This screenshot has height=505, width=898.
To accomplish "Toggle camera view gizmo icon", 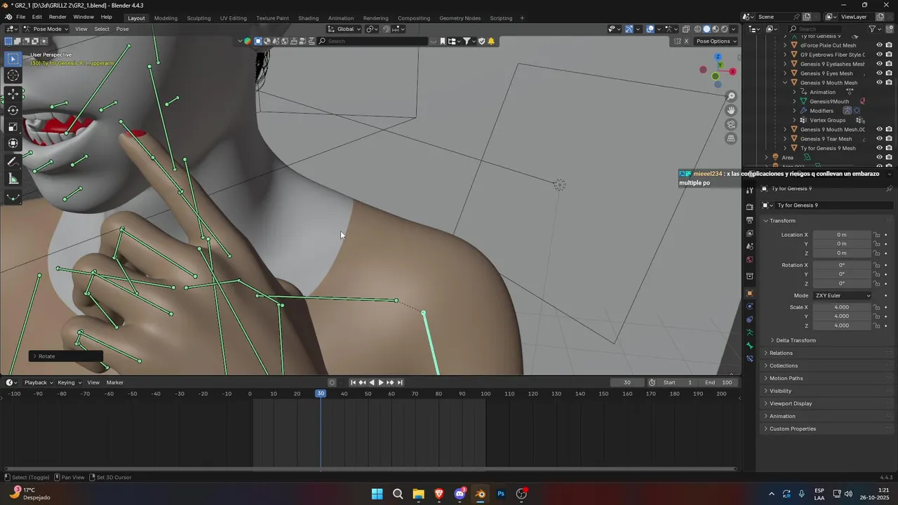I will tap(731, 125).
